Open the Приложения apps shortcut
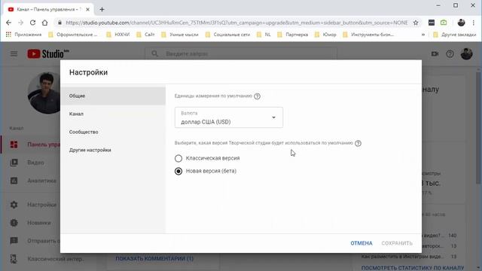Viewport: 482px width, 271px height. 23,35
